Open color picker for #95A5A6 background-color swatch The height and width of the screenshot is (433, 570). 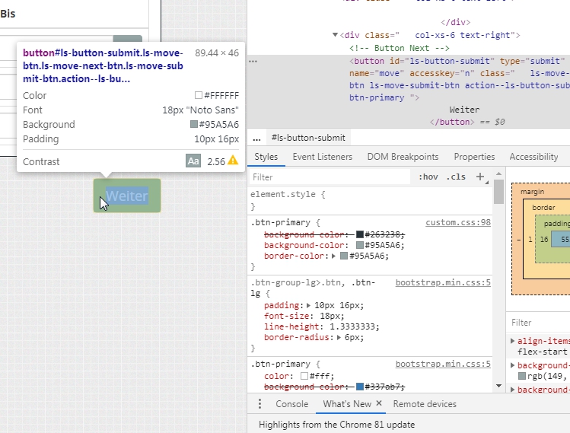click(360, 246)
